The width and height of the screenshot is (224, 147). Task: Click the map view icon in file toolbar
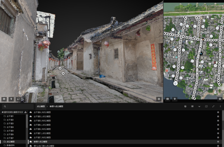tap(206, 106)
